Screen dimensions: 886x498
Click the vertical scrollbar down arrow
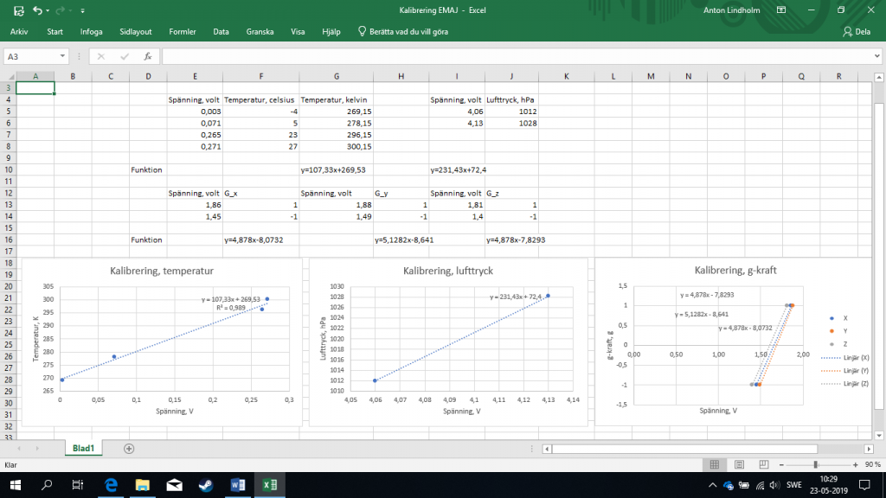pos(879,436)
